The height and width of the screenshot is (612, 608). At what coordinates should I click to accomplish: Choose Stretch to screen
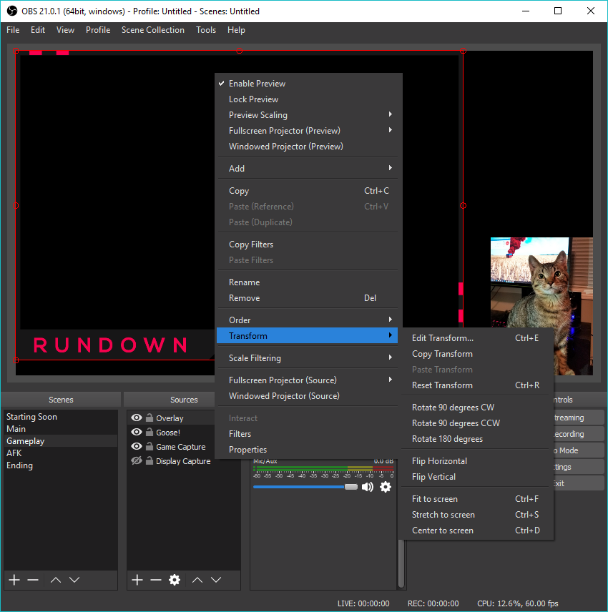tap(476, 515)
